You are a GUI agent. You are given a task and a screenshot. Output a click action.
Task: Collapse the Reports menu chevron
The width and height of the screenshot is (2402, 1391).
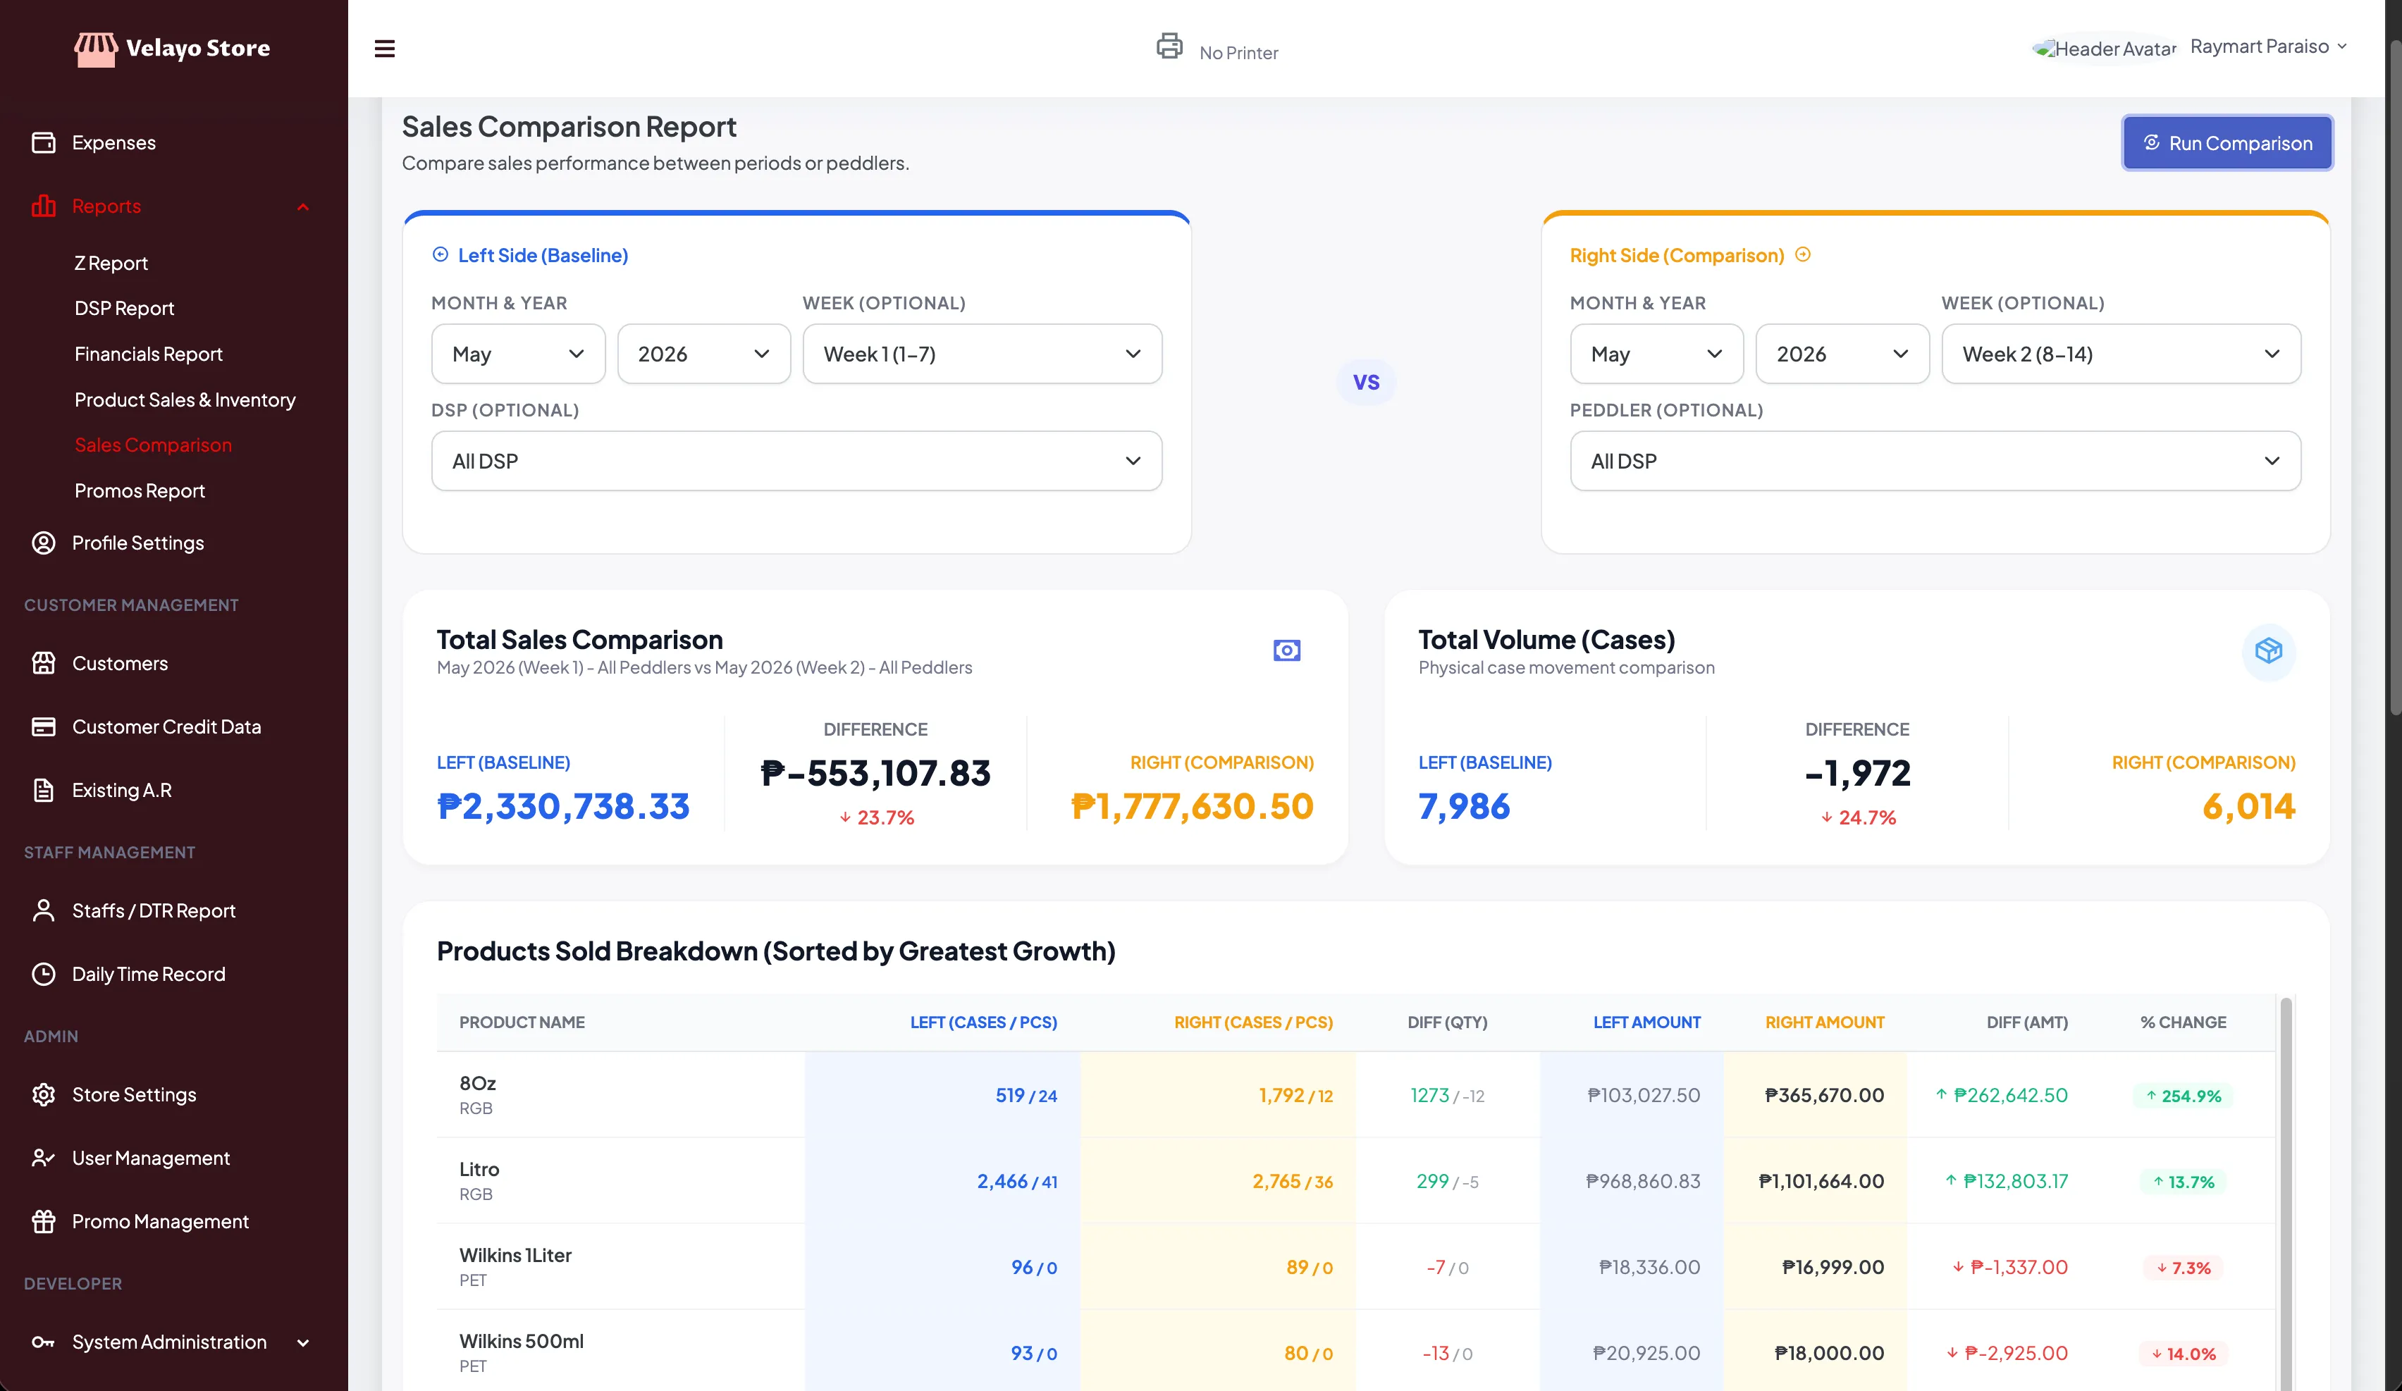303,206
